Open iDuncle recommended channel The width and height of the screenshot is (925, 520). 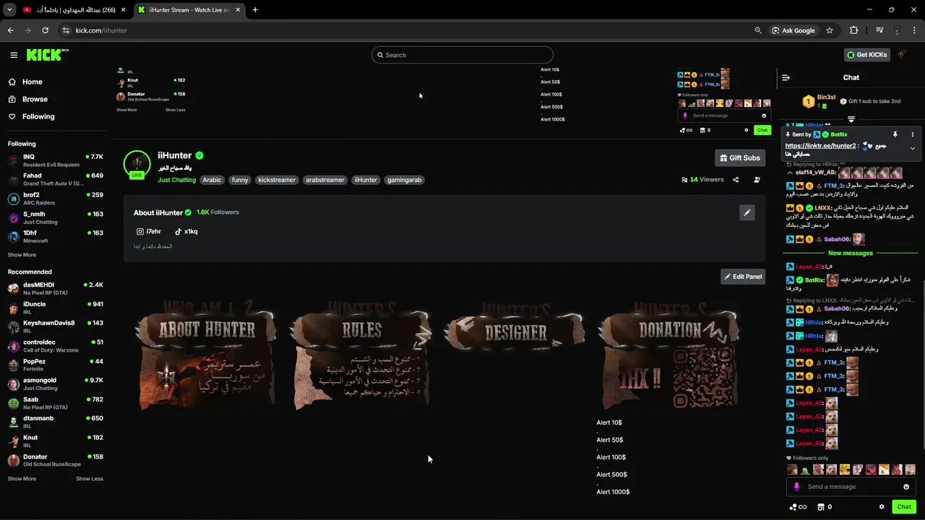click(56, 308)
